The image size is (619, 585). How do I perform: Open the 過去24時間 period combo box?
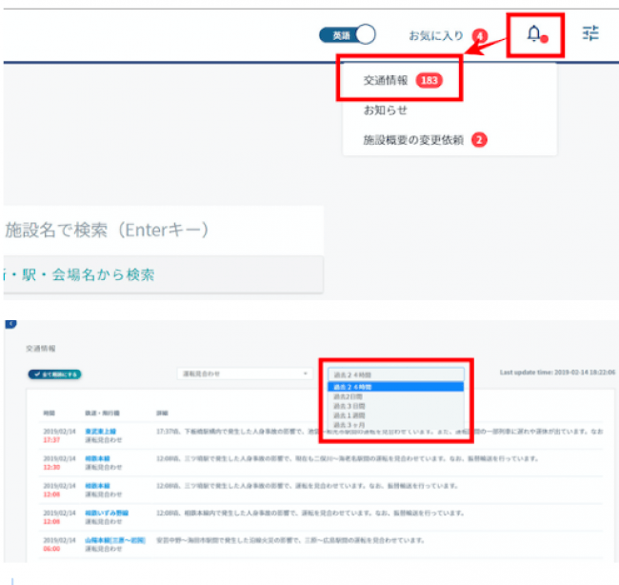pos(396,374)
